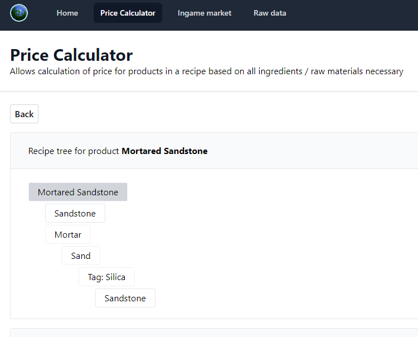Click the bold Mortared Sandstone product name in header
Screen dimensions: 418x337
pos(164,151)
